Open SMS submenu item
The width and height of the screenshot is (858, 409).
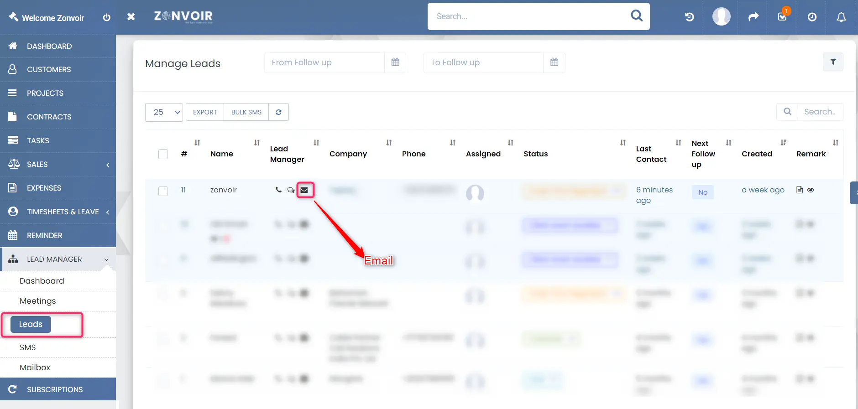pyautogui.click(x=28, y=347)
